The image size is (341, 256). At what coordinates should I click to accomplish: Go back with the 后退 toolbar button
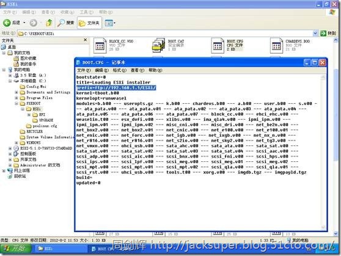(x=12, y=23)
